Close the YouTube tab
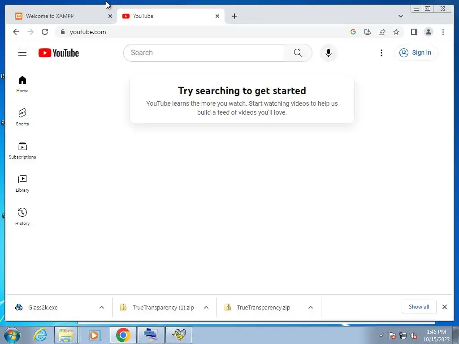The width and height of the screenshot is (459, 344). [x=217, y=16]
